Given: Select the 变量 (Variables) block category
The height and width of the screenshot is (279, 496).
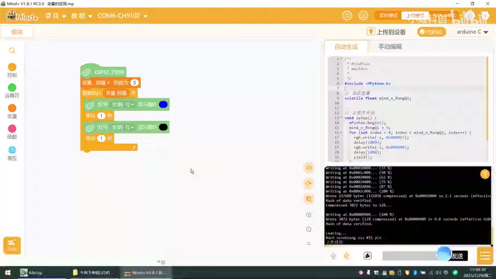Looking at the screenshot, I should click(12, 111).
